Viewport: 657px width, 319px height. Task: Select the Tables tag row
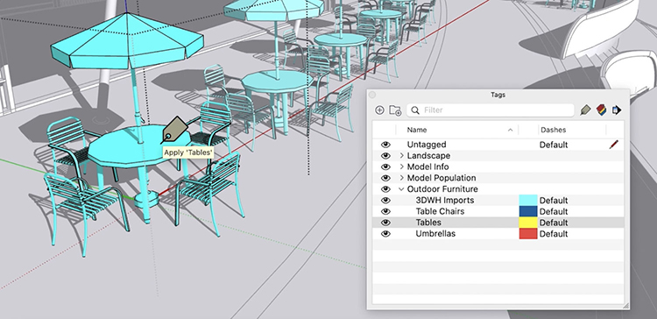tap(498, 223)
